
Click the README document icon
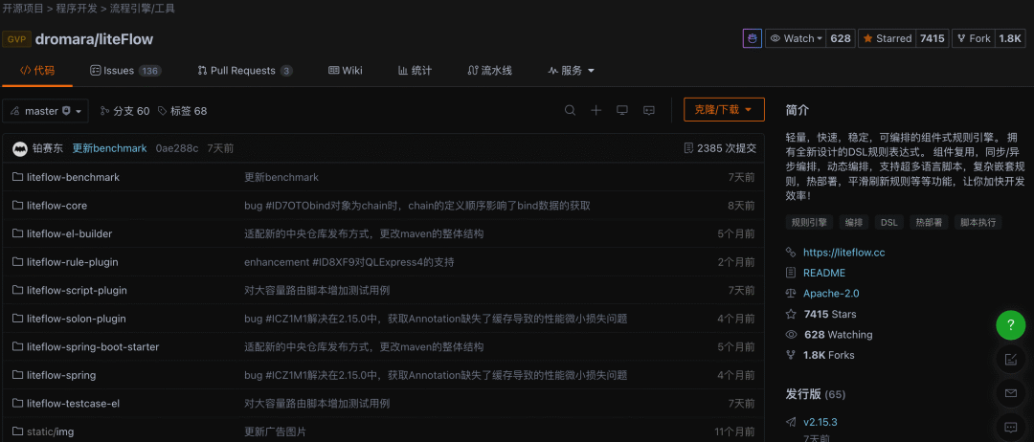pyautogui.click(x=792, y=273)
